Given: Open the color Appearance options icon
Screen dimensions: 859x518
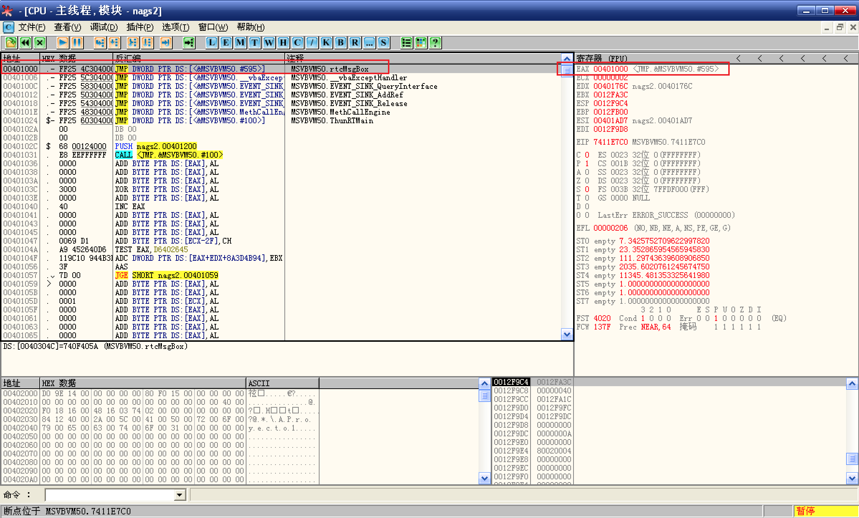Looking at the screenshot, I should click(x=421, y=43).
